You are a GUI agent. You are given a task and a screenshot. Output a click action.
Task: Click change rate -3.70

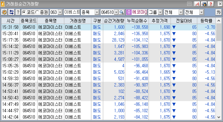click(x=210, y=27)
